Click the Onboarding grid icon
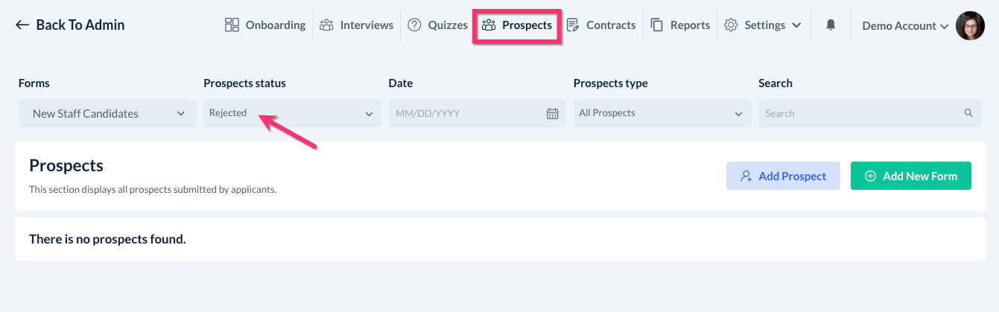Screen dimensions: 999x312 232,25
